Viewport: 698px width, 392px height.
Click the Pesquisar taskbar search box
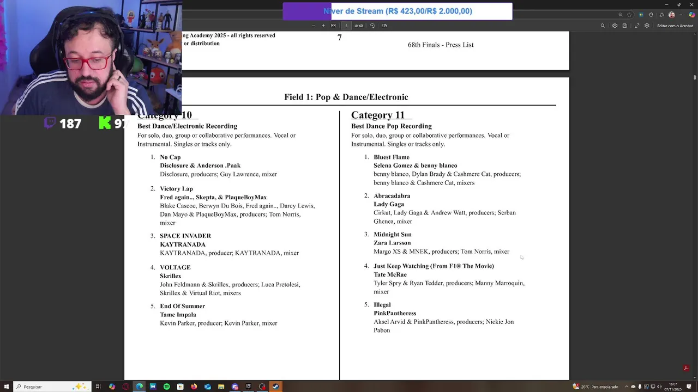click(x=52, y=387)
